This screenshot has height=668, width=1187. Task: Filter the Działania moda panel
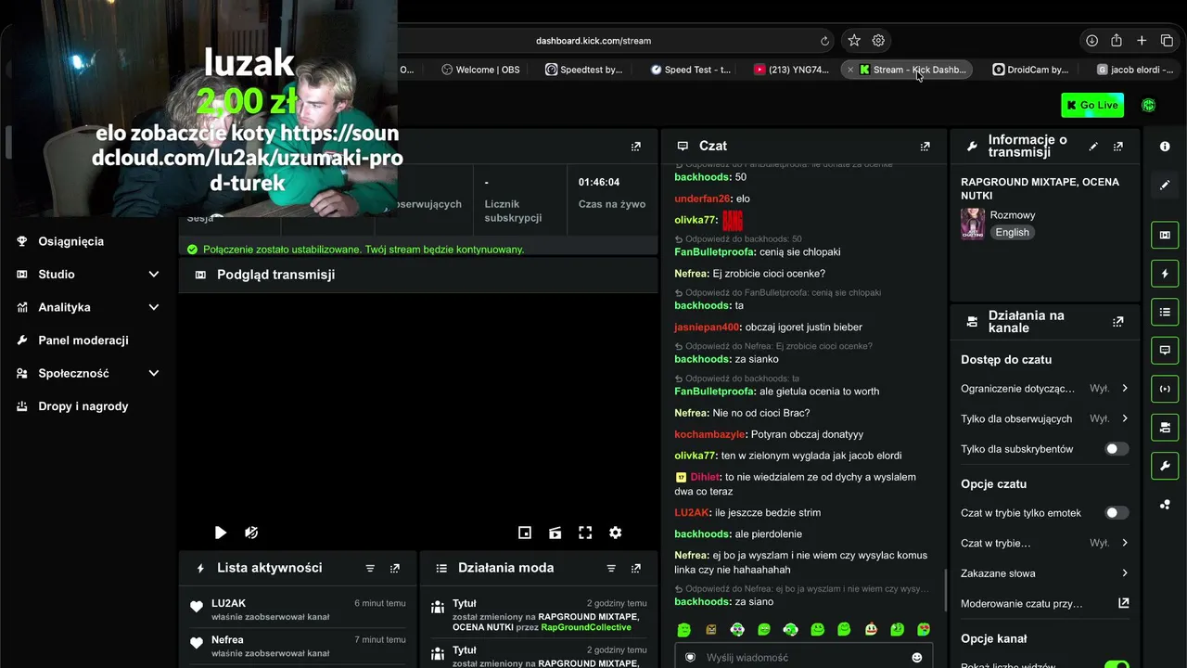tap(611, 568)
